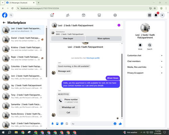Open the GIF picker icon
The width and height of the screenshot is (169, 135).
pyautogui.click(x=67, y=124)
